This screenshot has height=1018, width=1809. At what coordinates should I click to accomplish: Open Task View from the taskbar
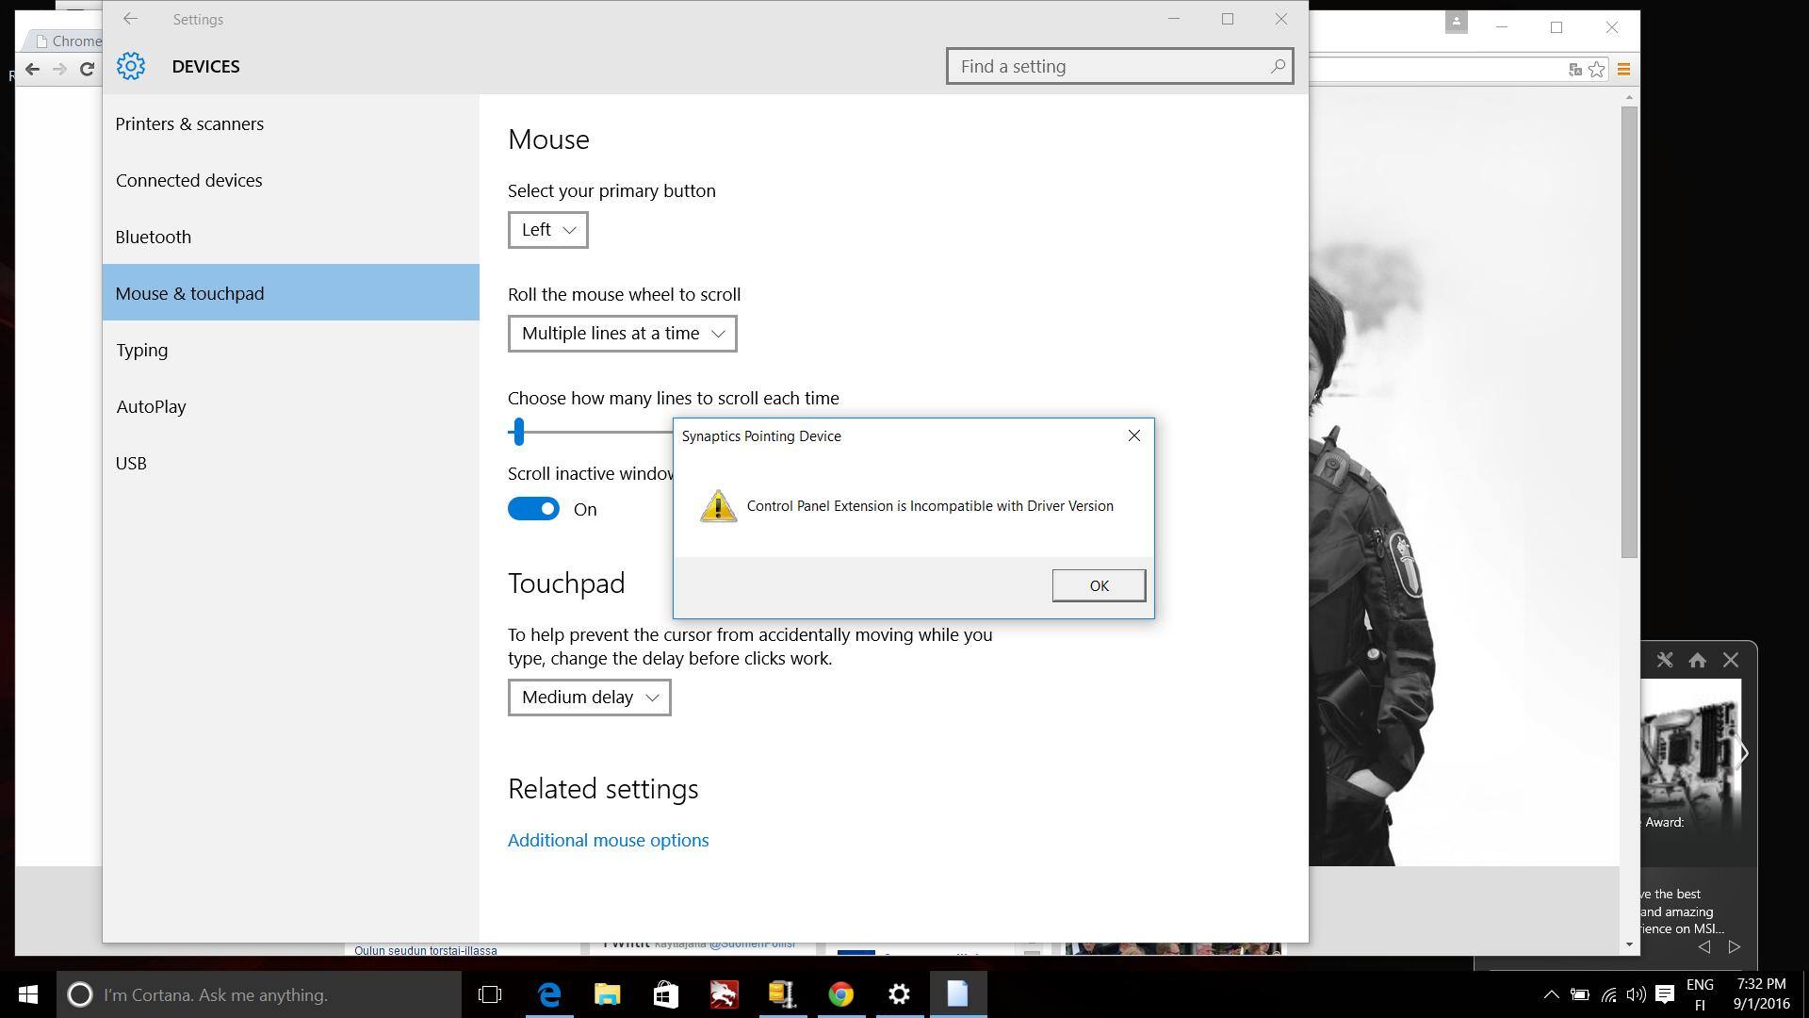tap(490, 994)
